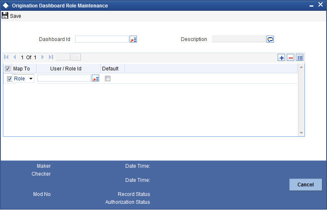Open Dashboard Id list of values

click(133, 39)
